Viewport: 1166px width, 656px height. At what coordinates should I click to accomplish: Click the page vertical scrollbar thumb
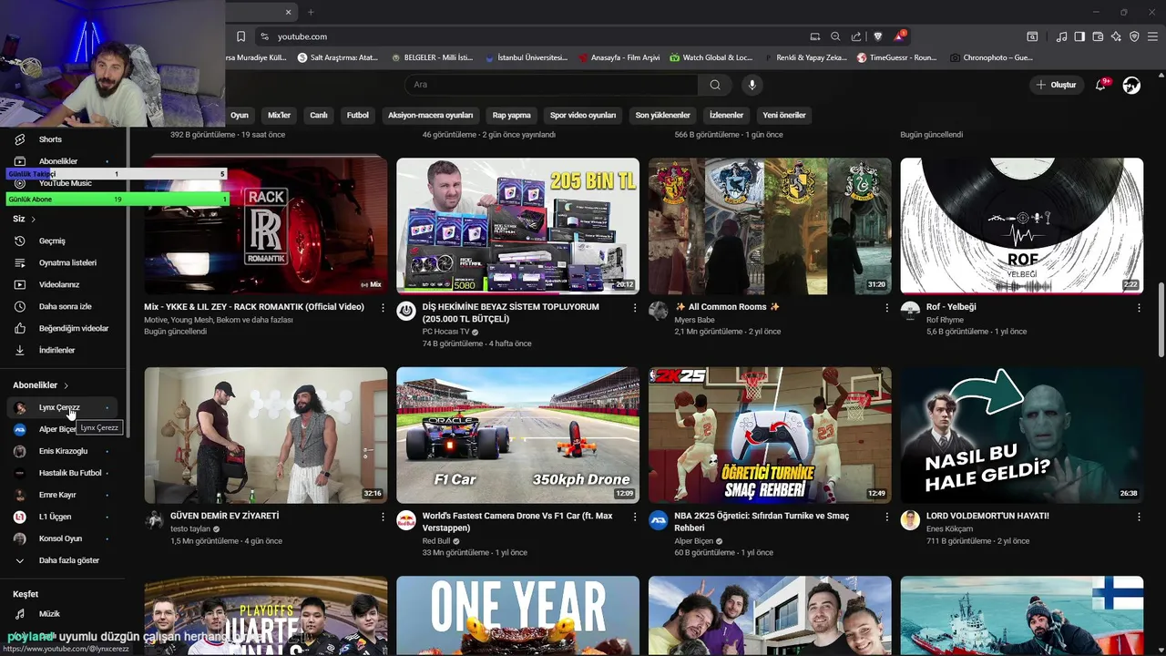pos(1161,321)
